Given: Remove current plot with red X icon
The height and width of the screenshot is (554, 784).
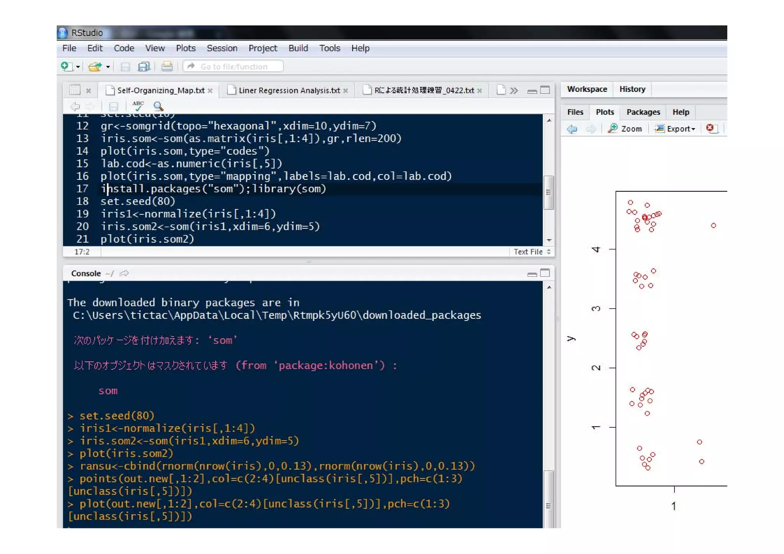Looking at the screenshot, I should tap(710, 128).
